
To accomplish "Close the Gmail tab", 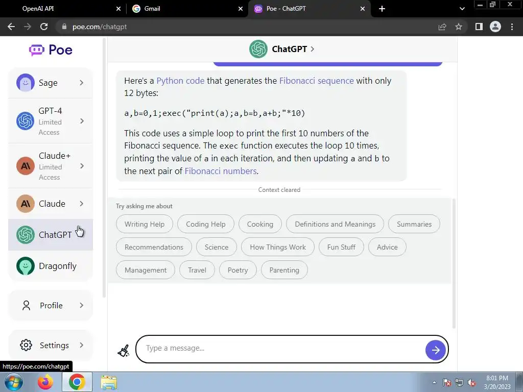I will coord(241,9).
